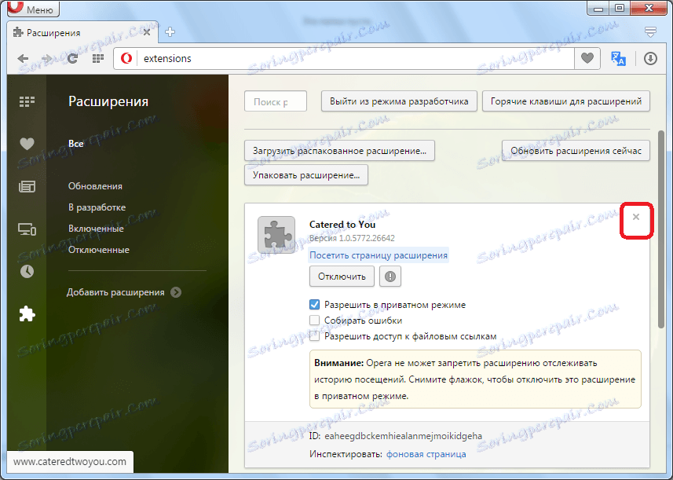This screenshot has width=673, height=480.
Task: Go forward with the forward arrow
Action: [47, 58]
